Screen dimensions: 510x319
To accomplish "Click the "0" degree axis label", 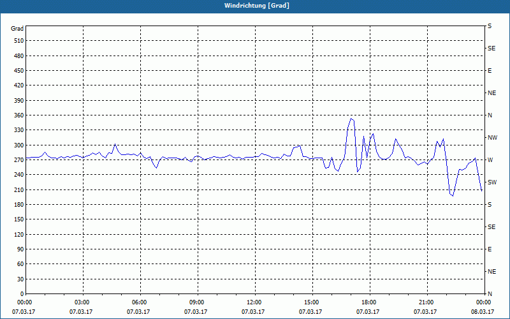I will click(22, 294).
